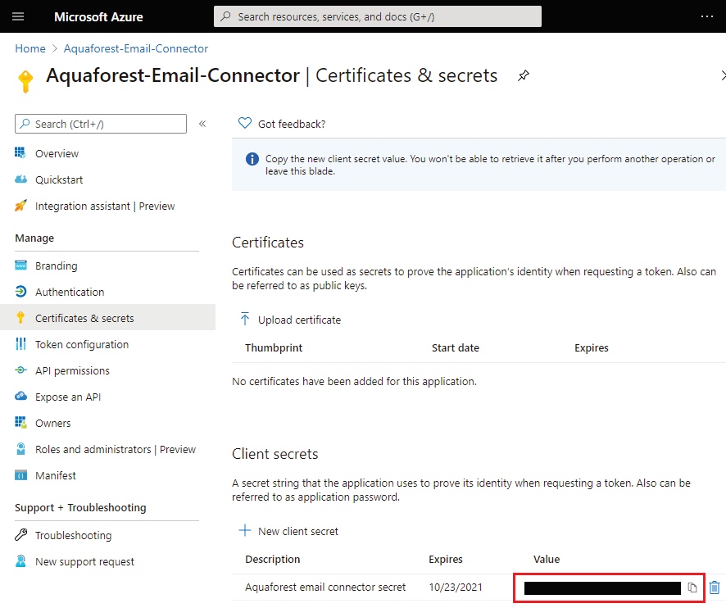
Task: Open the Overview menu item
Action: [x=57, y=153]
